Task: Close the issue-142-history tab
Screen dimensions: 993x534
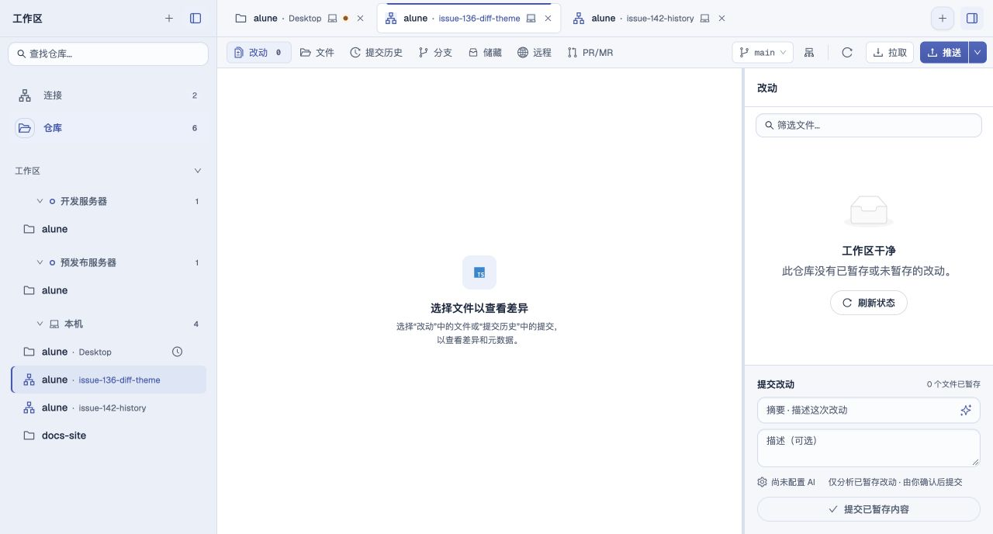Action: click(x=721, y=18)
